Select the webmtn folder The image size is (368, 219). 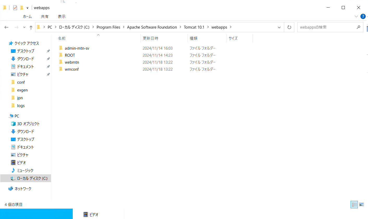coord(72,62)
